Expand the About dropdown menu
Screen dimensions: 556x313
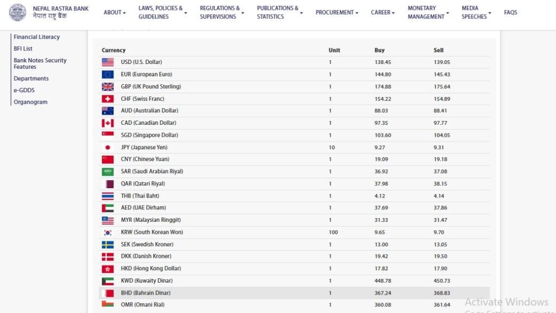tap(115, 12)
